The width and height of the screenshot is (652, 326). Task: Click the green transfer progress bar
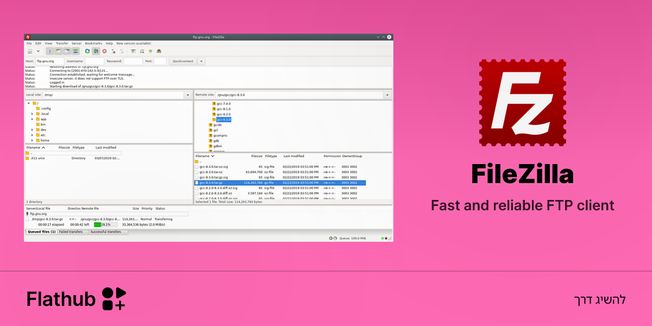105,224
